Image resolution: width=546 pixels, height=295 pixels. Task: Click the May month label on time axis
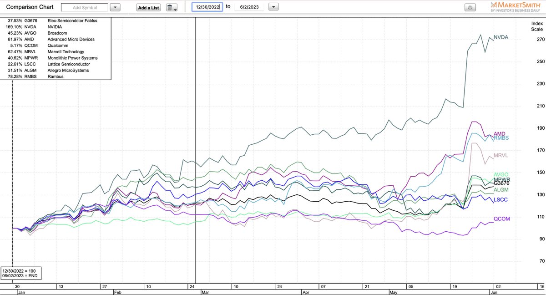click(x=393, y=292)
